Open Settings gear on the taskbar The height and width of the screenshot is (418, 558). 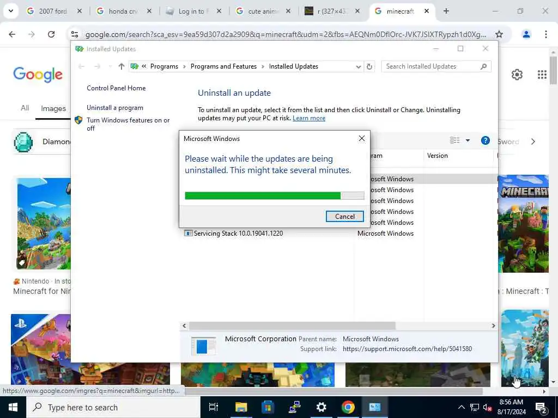click(321, 407)
